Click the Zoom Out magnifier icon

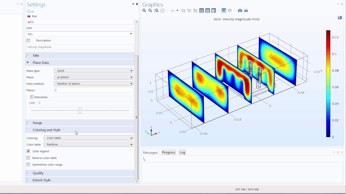tap(150, 11)
